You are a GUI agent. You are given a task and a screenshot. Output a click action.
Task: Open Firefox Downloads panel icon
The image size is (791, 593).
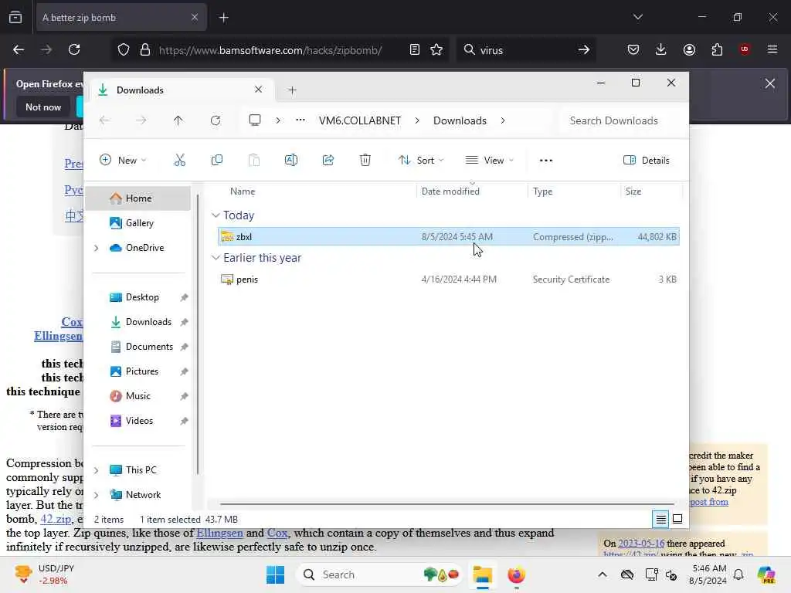click(x=661, y=49)
